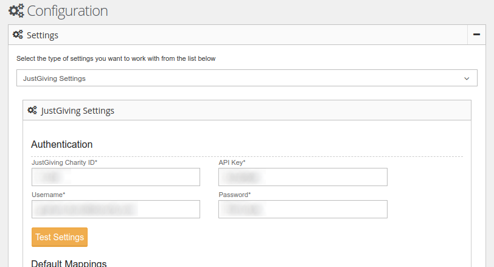
Task: Click the API Key label
Action: 232,162
